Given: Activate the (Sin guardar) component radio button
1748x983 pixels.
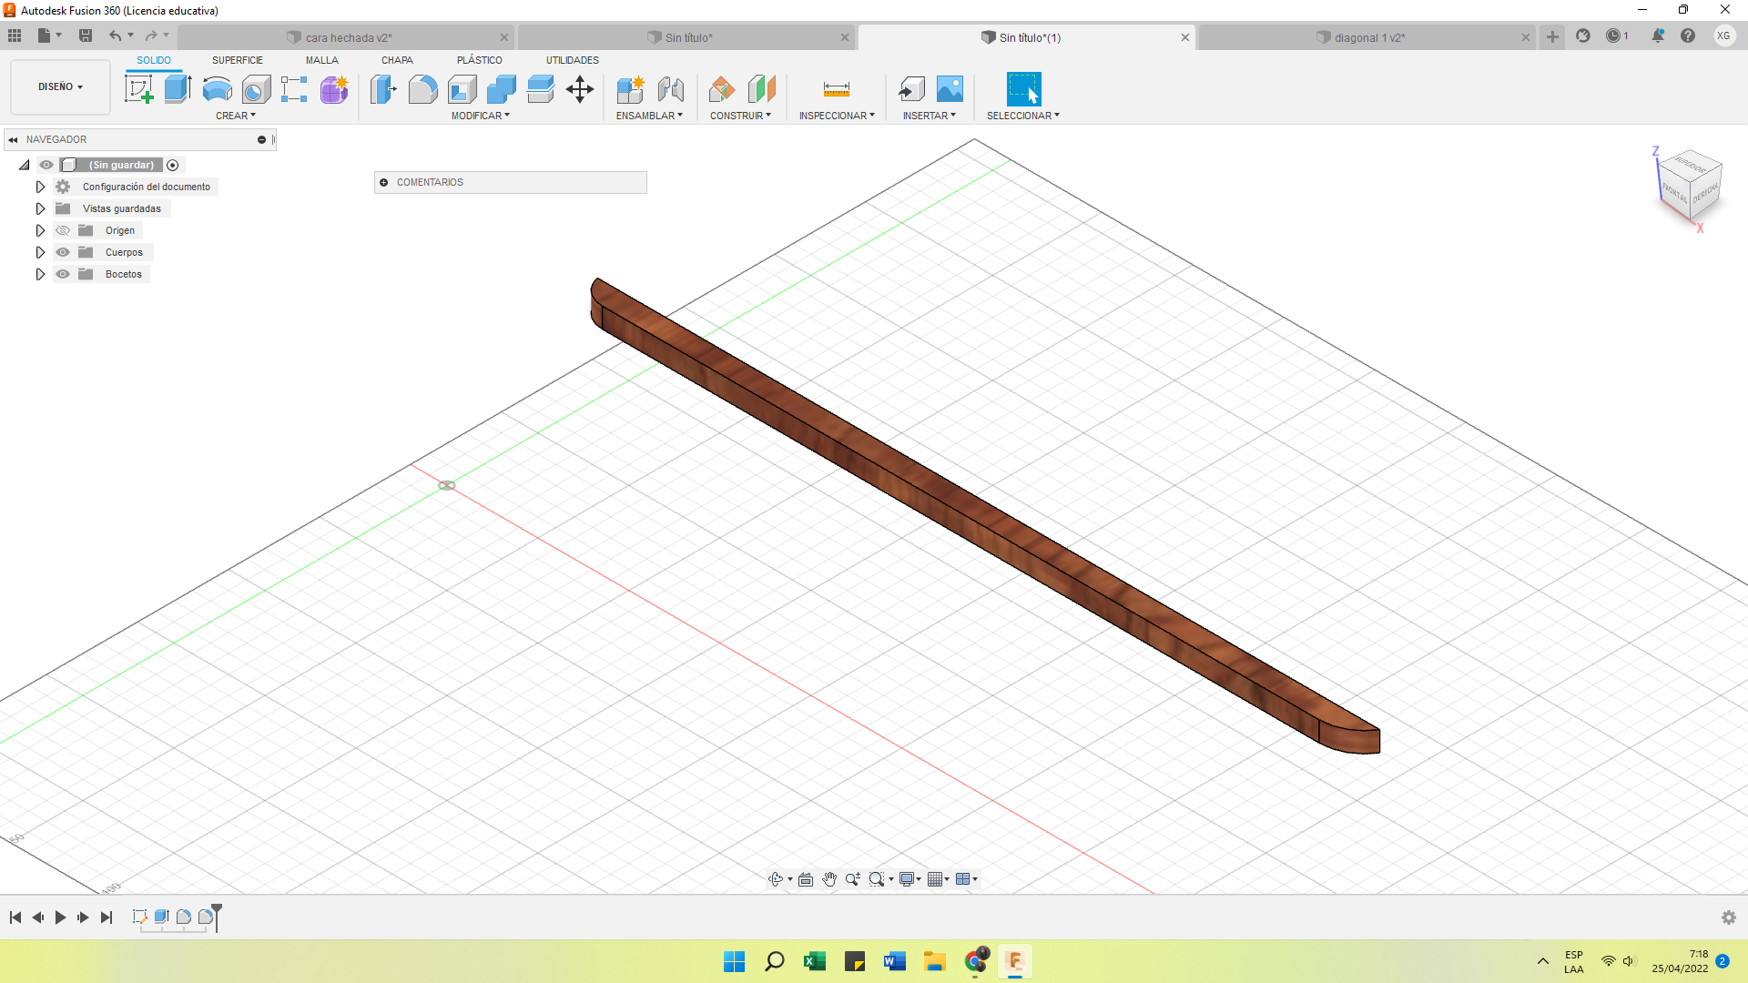Looking at the screenshot, I should pos(173,165).
